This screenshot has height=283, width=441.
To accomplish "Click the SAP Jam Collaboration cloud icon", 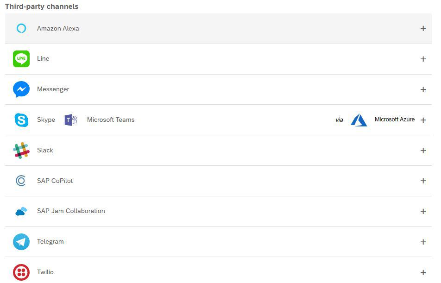I will click(x=21, y=212).
